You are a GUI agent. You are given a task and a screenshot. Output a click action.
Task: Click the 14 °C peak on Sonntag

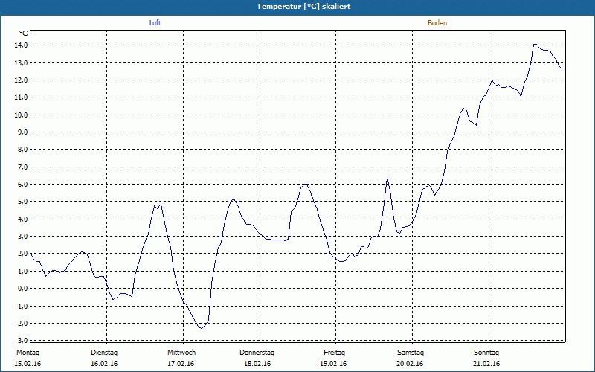click(x=535, y=45)
